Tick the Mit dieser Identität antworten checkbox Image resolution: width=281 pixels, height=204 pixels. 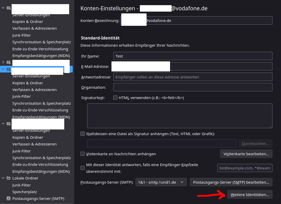pyautogui.click(x=83, y=168)
